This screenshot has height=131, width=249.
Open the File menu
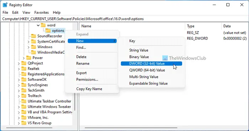5,12
